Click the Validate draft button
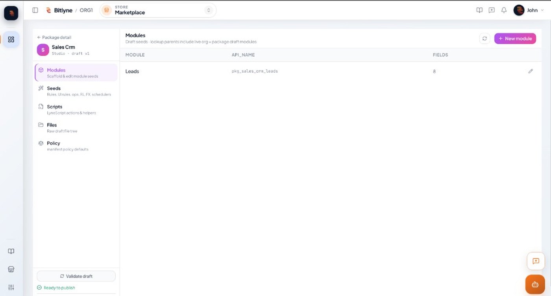 tap(76, 276)
